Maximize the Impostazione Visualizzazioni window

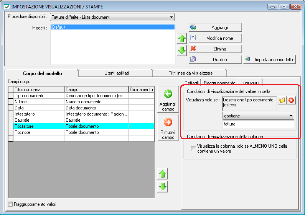[284, 7]
